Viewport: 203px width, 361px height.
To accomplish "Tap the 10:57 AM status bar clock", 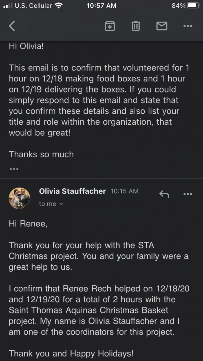I will (101, 6).
